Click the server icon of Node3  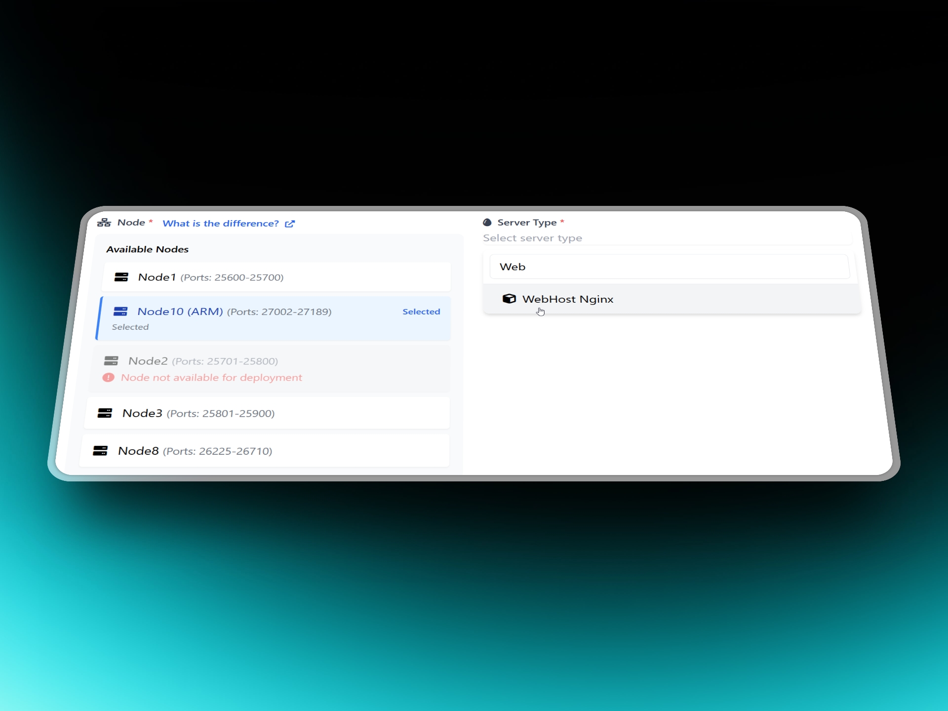pyautogui.click(x=105, y=413)
